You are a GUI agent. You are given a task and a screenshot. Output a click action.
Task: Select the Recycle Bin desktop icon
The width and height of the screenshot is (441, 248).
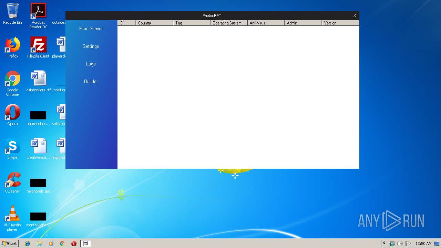click(x=12, y=14)
